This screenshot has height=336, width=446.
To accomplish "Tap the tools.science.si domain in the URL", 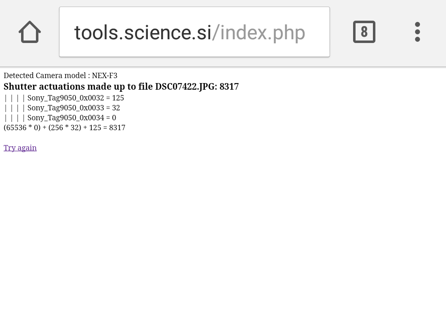I will tap(142, 33).
